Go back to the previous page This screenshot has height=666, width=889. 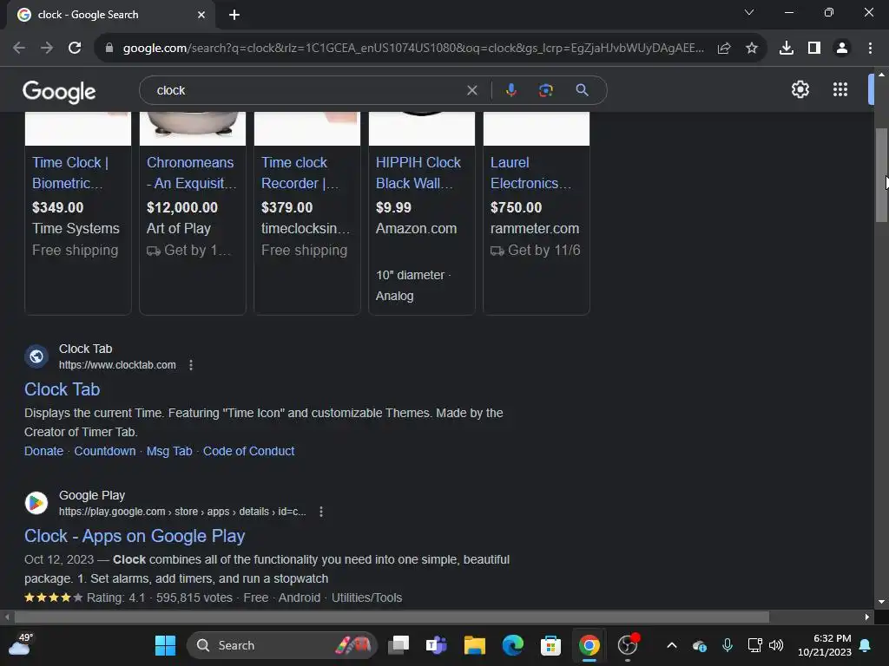tap(19, 49)
